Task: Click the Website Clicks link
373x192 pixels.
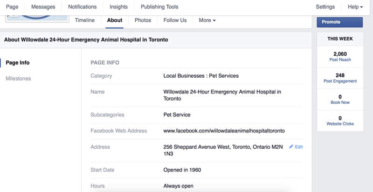Action: point(340,124)
